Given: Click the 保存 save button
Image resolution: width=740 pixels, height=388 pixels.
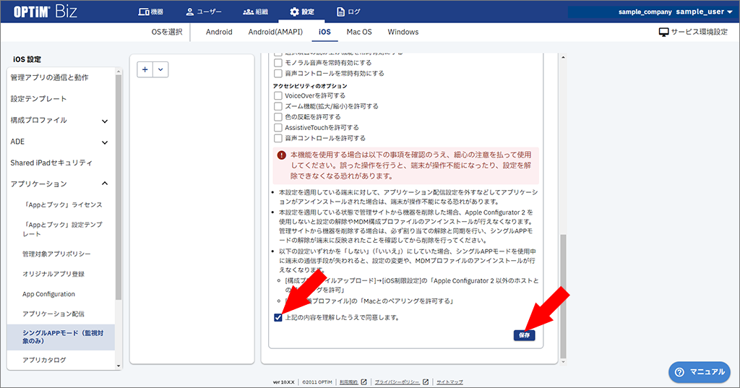Looking at the screenshot, I should pyautogui.click(x=524, y=335).
